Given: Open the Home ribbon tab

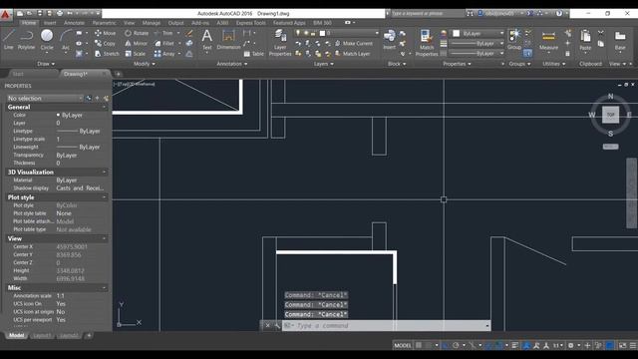Looking at the screenshot, I should coord(29,23).
